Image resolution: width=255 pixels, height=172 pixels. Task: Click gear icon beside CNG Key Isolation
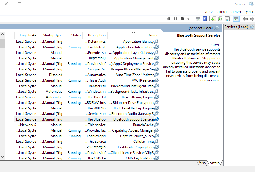156,158
